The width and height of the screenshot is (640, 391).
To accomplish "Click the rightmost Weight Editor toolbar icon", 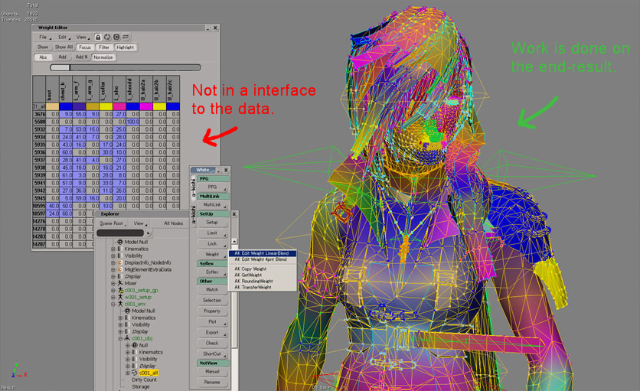I will (126, 37).
